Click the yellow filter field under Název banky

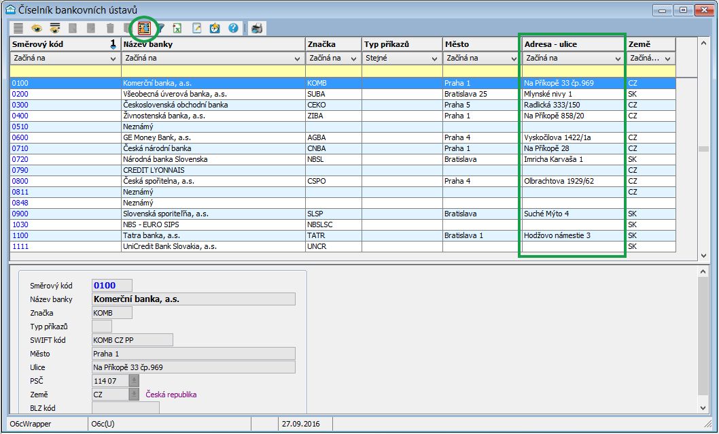click(x=213, y=71)
